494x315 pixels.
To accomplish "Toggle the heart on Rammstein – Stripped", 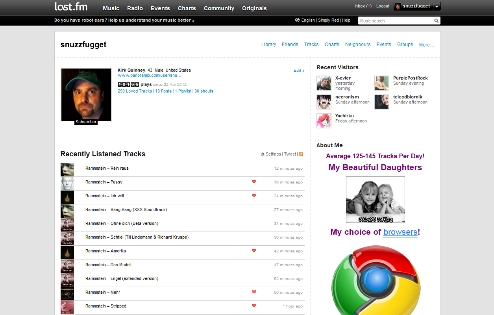I will coord(254,306).
